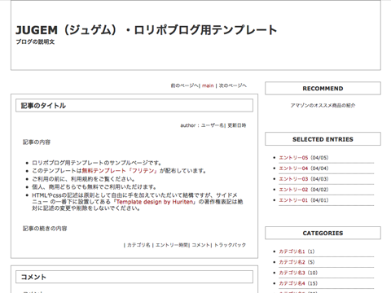391x293 pixels.
Task: Click the blog title JUGEM heading
Action: pyautogui.click(x=146, y=30)
